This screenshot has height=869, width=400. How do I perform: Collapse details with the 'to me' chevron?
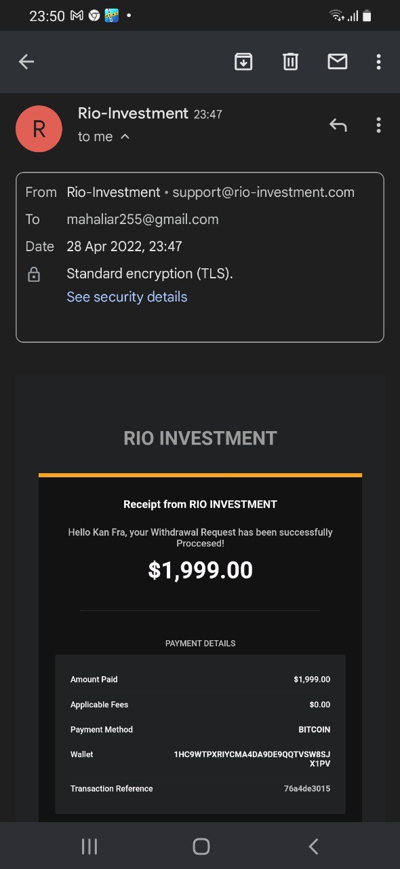point(125,136)
